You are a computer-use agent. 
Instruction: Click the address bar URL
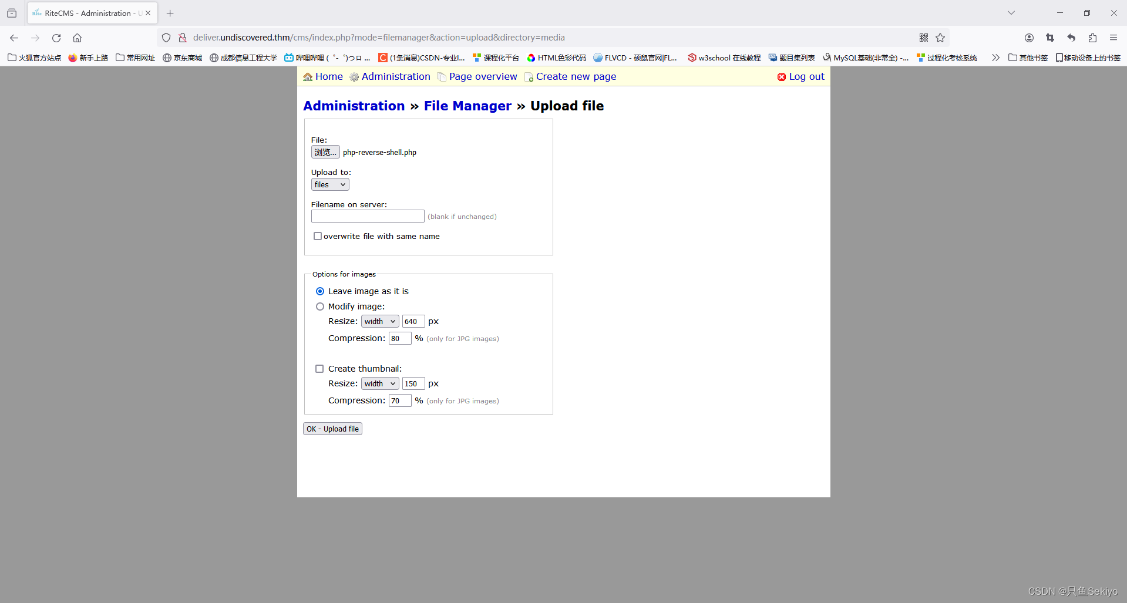coord(379,38)
